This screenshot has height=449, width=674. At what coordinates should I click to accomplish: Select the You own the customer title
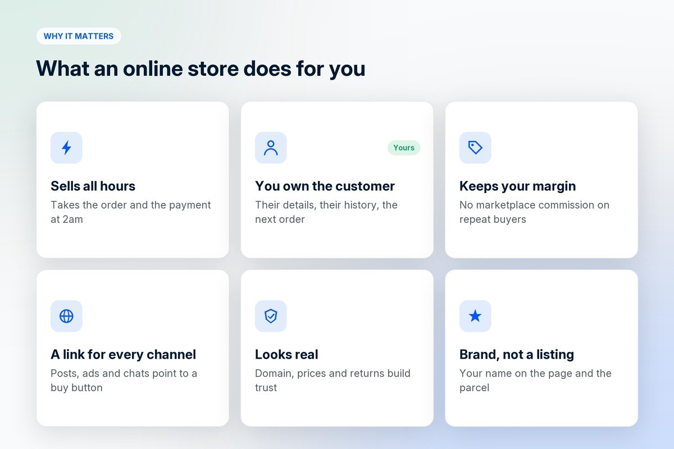click(325, 186)
